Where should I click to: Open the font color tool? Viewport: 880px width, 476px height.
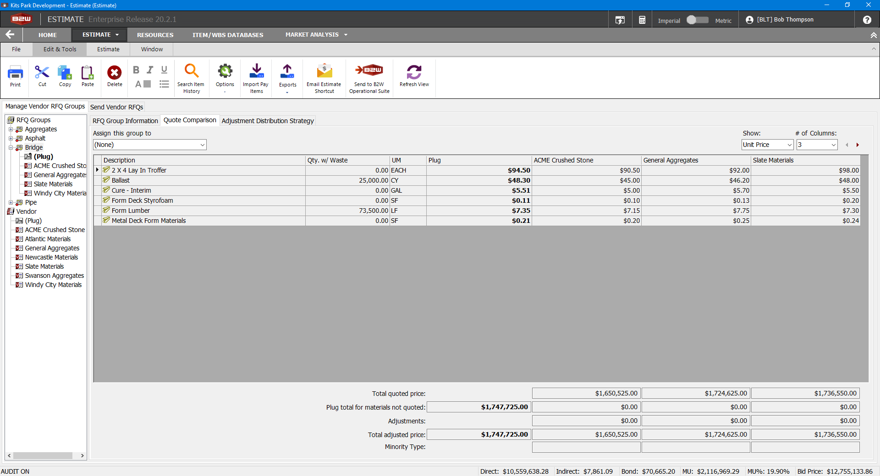(143, 84)
